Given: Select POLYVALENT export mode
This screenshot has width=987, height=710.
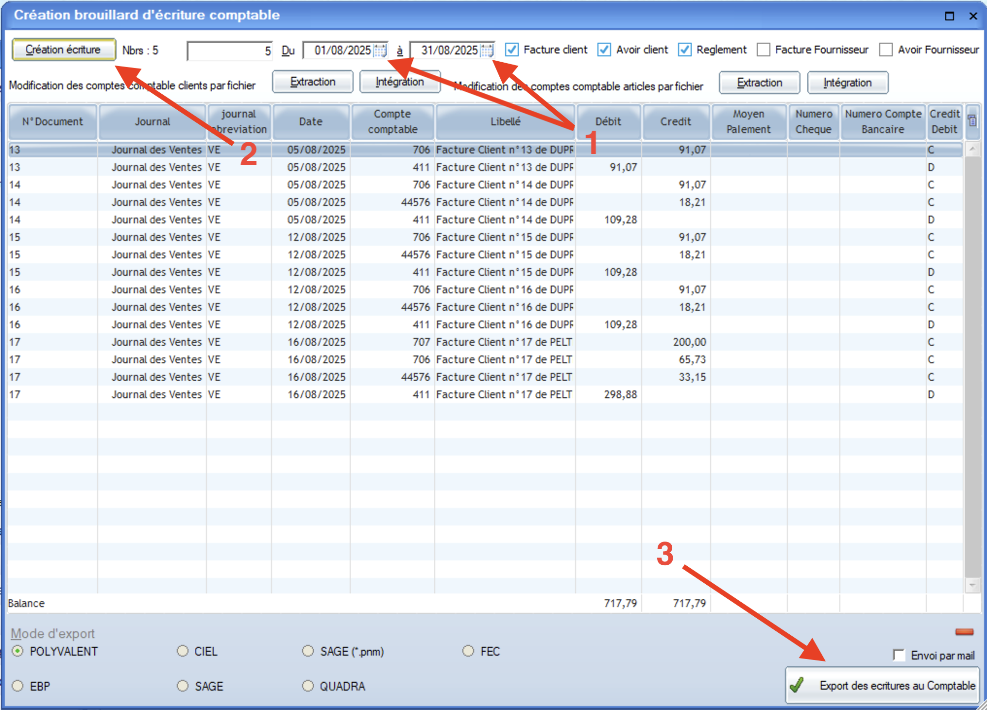Looking at the screenshot, I should (x=17, y=651).
